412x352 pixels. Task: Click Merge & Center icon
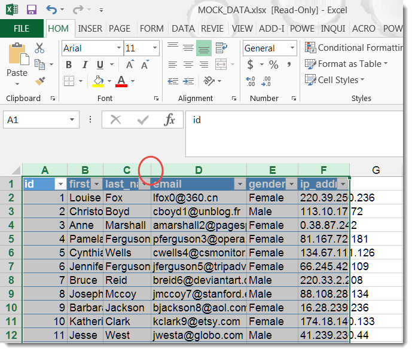[221, 65]
